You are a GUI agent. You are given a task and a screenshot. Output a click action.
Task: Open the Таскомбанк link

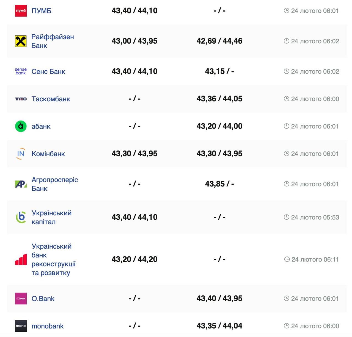(x=51, y=99)
